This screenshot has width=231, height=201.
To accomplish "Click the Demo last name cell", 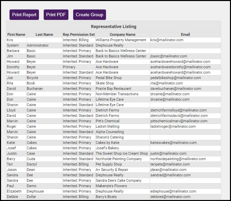I will click(x=44, y=186).
